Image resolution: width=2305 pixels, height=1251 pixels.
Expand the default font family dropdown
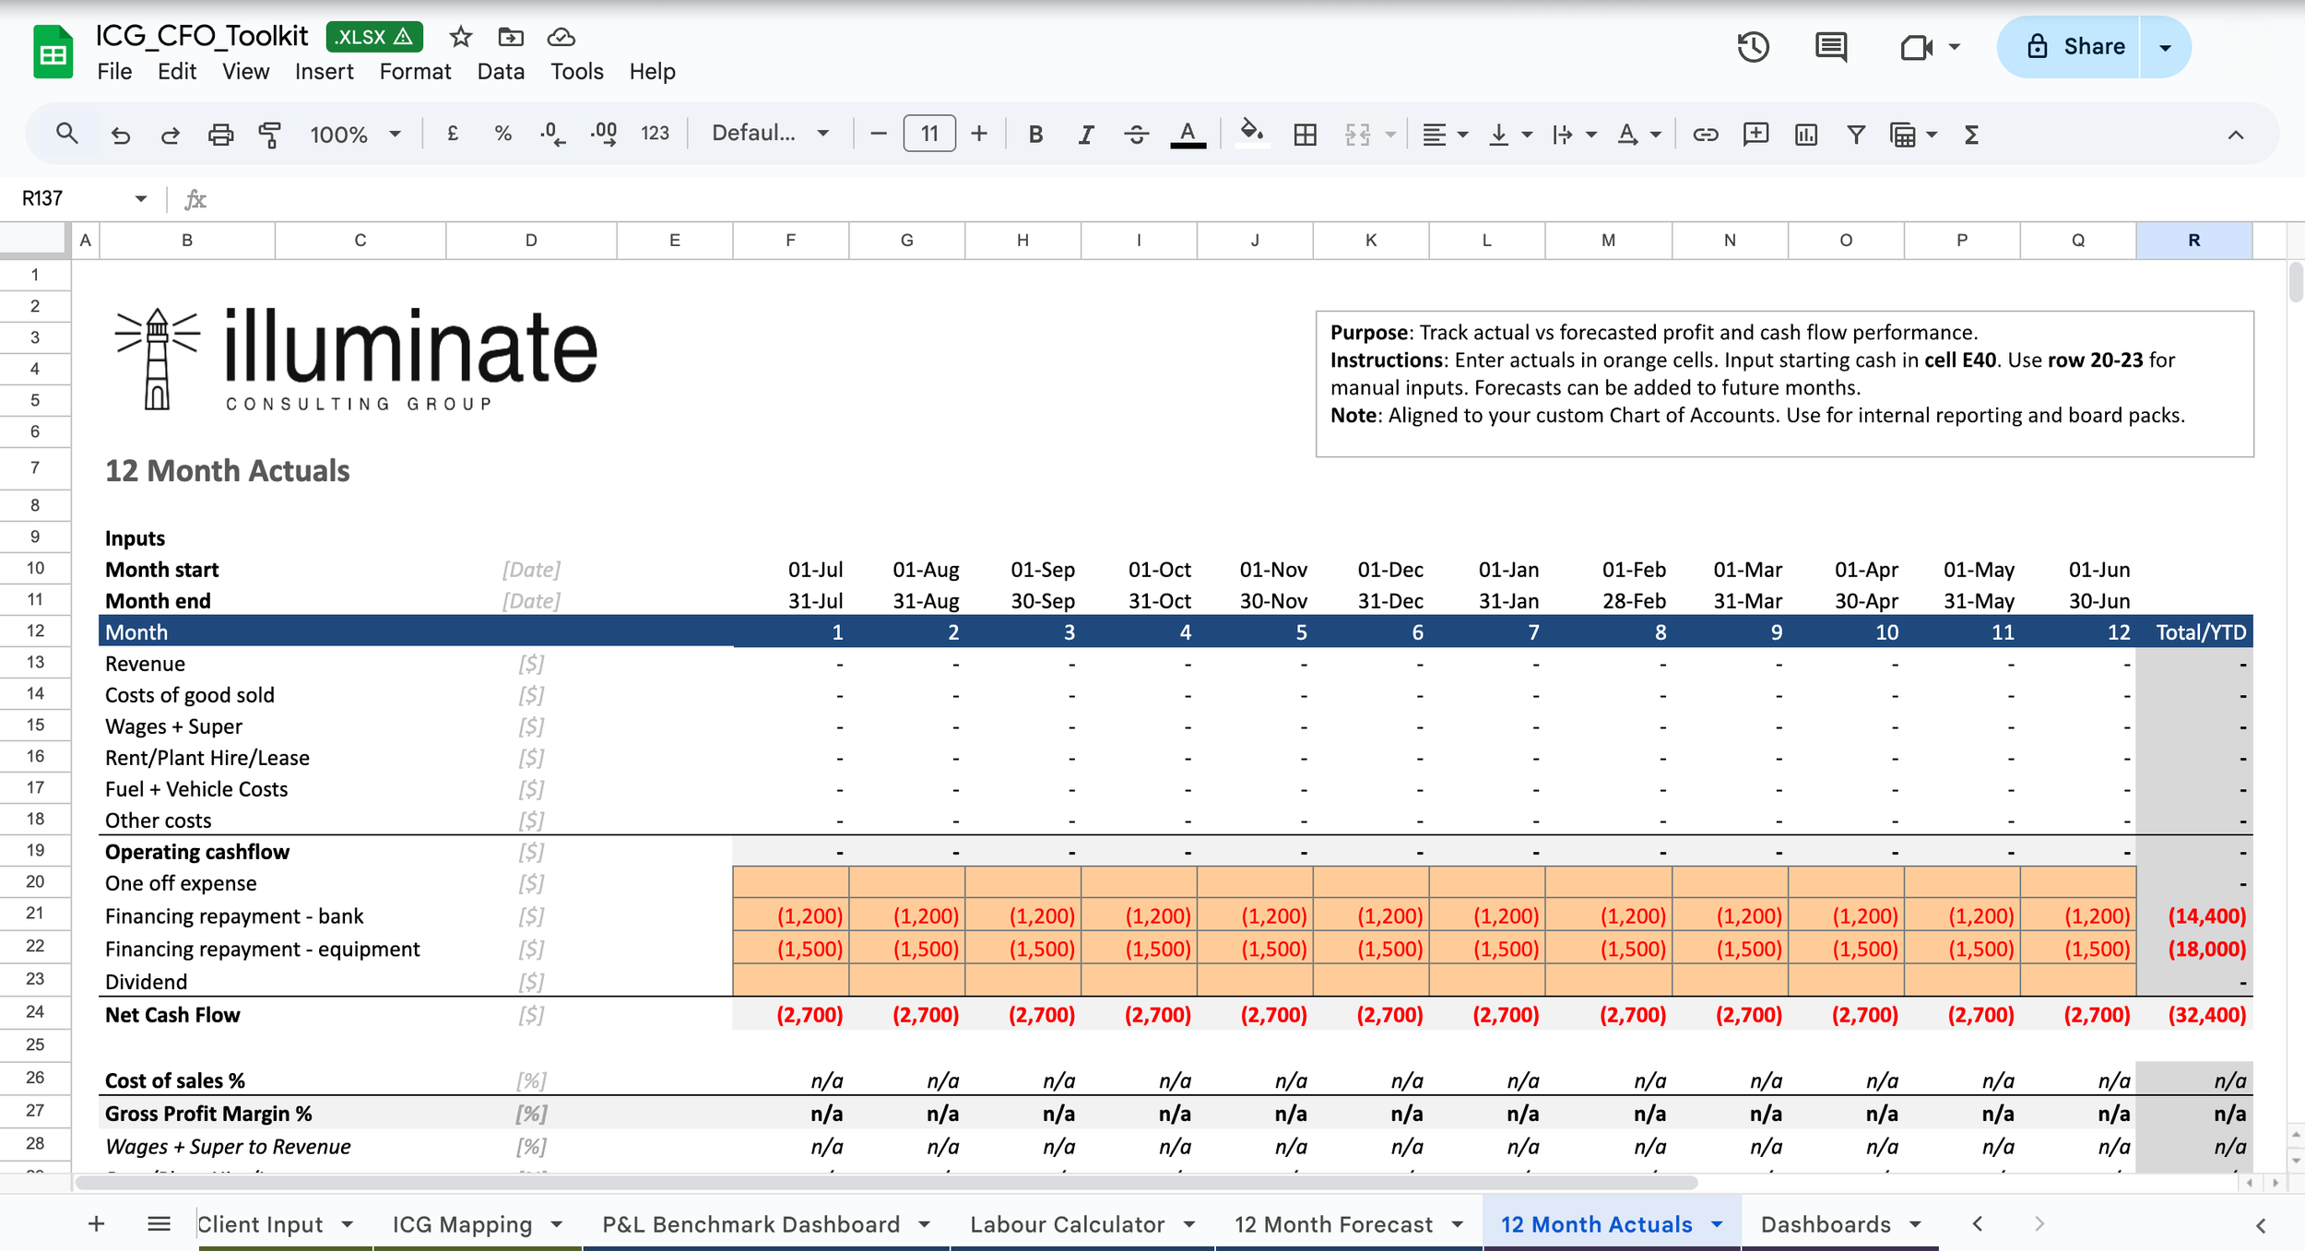coord(770,134)
